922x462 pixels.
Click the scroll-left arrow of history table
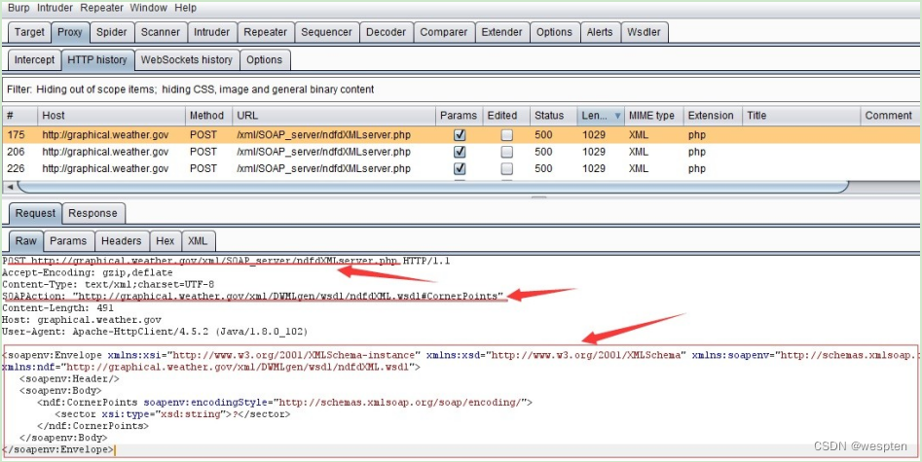pos(11,186)
